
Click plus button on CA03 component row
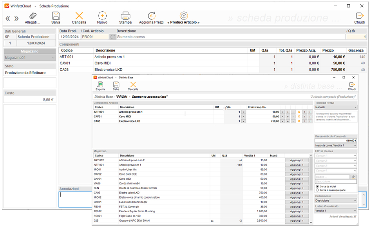[x=288, y=121]
